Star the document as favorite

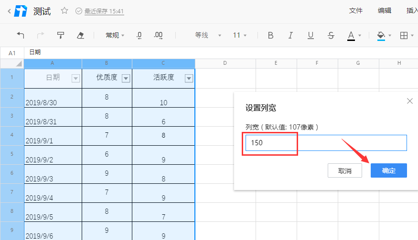pos(64,11)
